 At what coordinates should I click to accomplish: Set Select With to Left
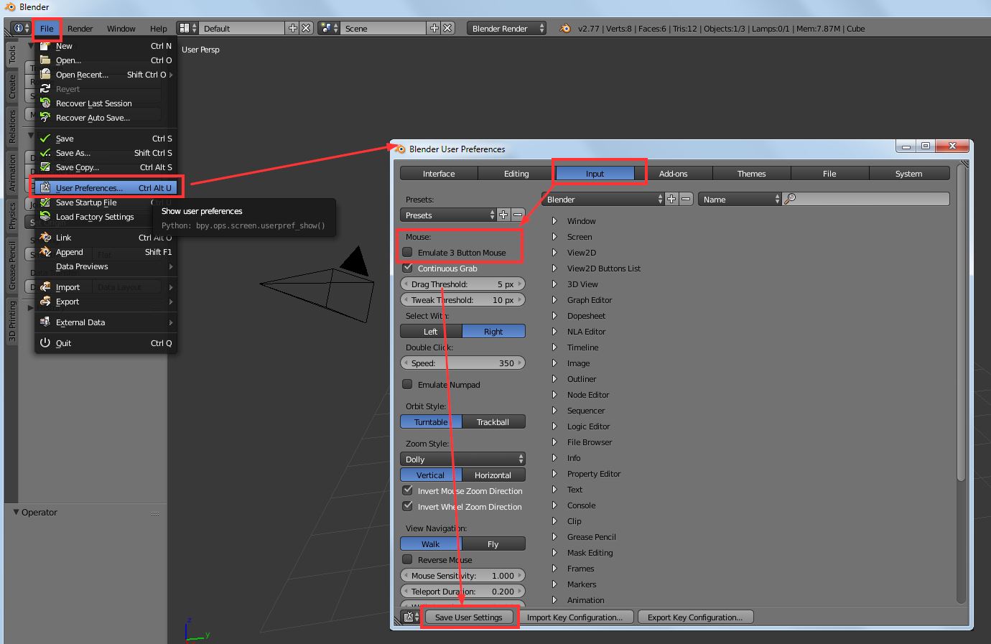[x=431, y=331]
